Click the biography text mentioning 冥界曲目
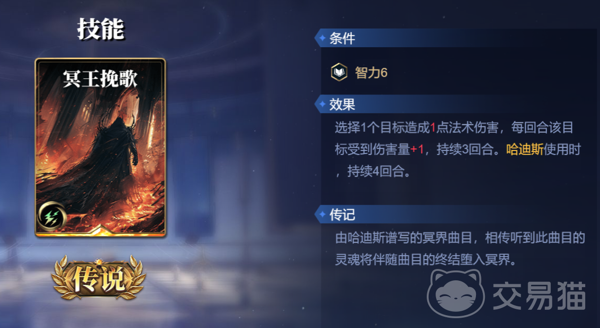The width and height of the screenshot is (600, 328). click(x=460, y=249)
